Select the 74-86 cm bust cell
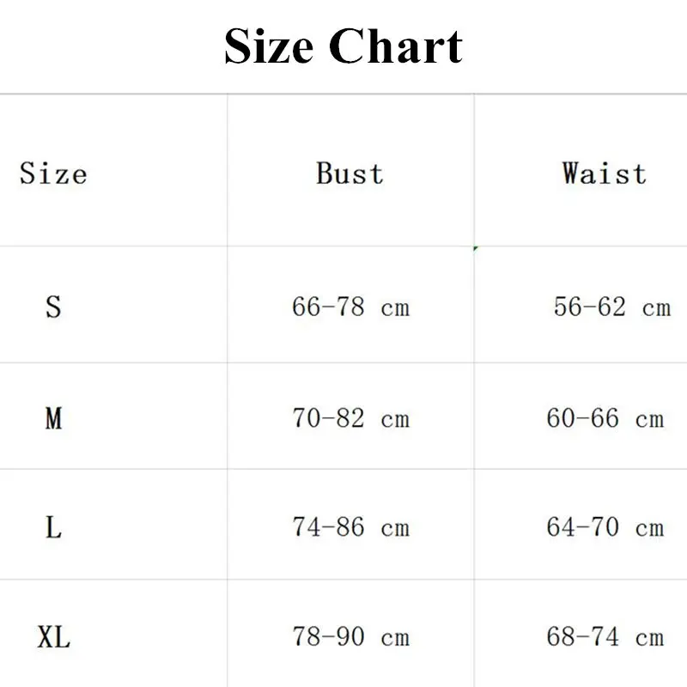 click(350, 524)
